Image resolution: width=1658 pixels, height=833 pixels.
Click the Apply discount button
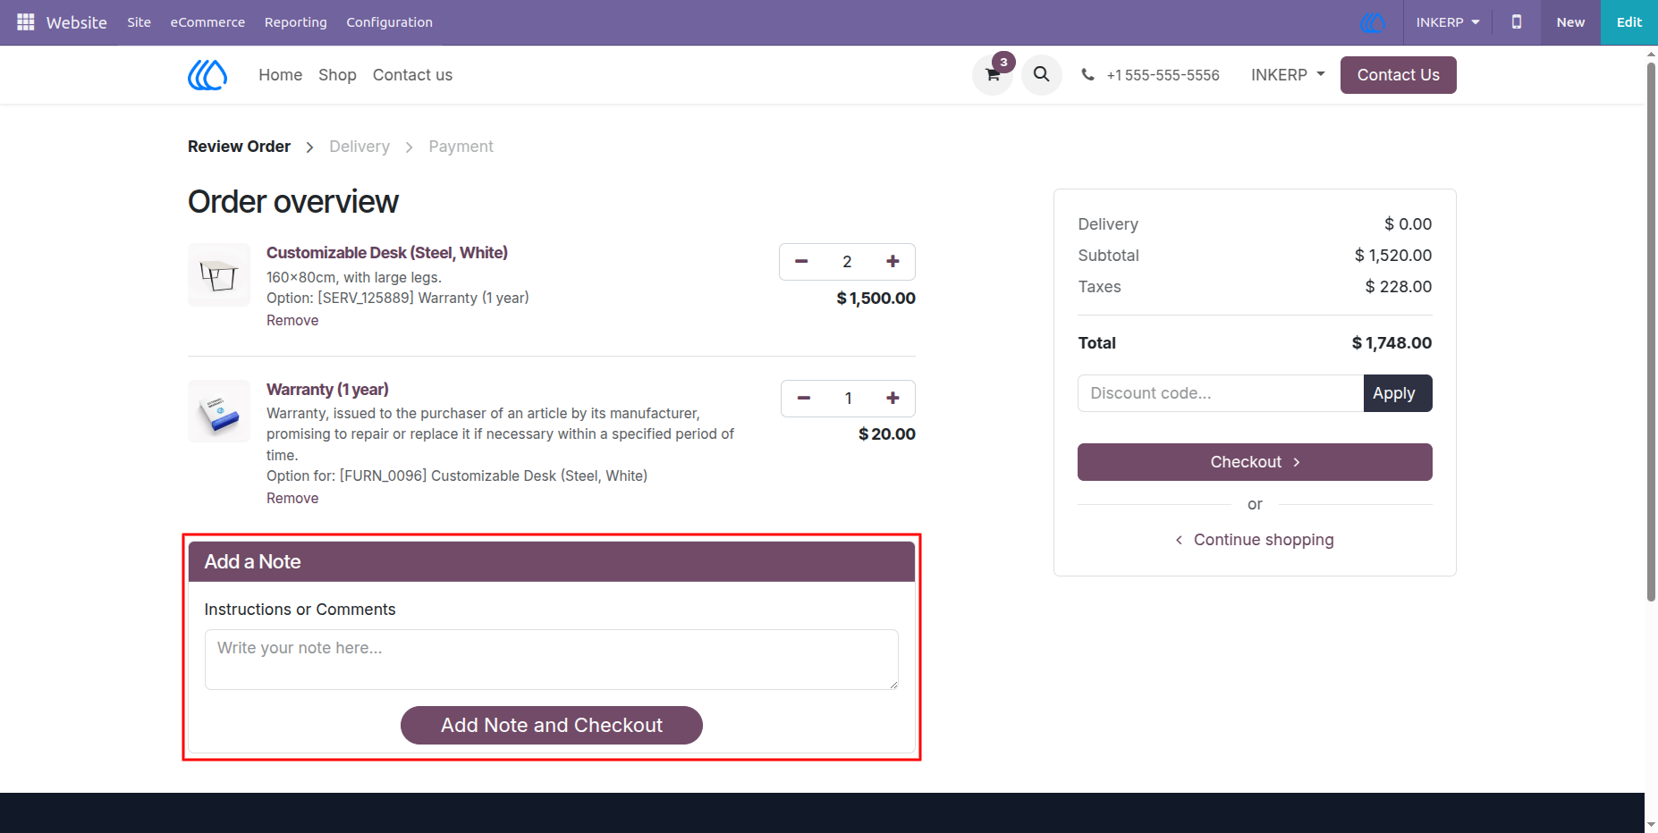(x=1397, y=393)
